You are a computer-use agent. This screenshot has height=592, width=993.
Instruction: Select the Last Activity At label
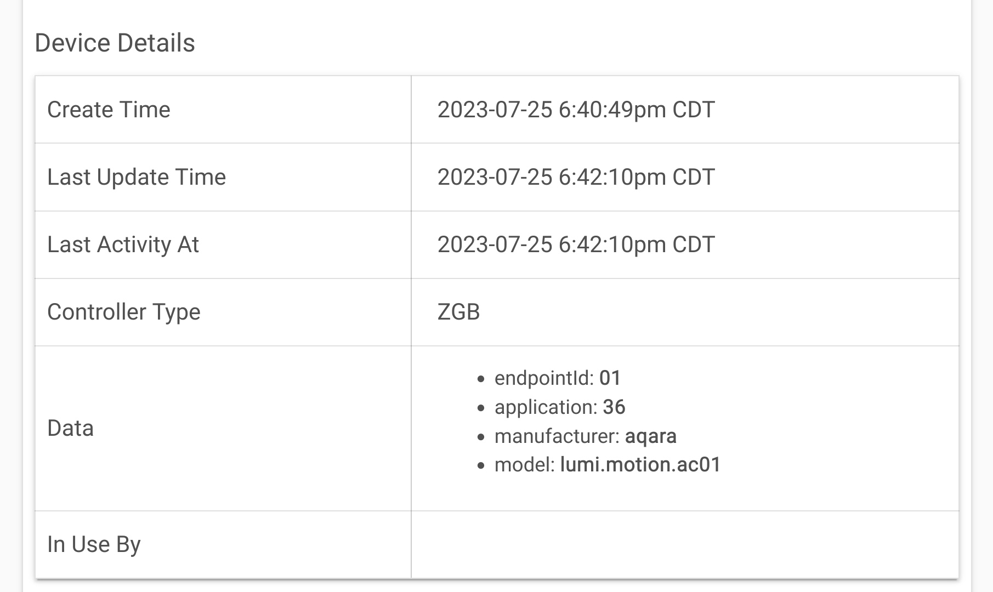pyautogui.click(x=123, y=244)
